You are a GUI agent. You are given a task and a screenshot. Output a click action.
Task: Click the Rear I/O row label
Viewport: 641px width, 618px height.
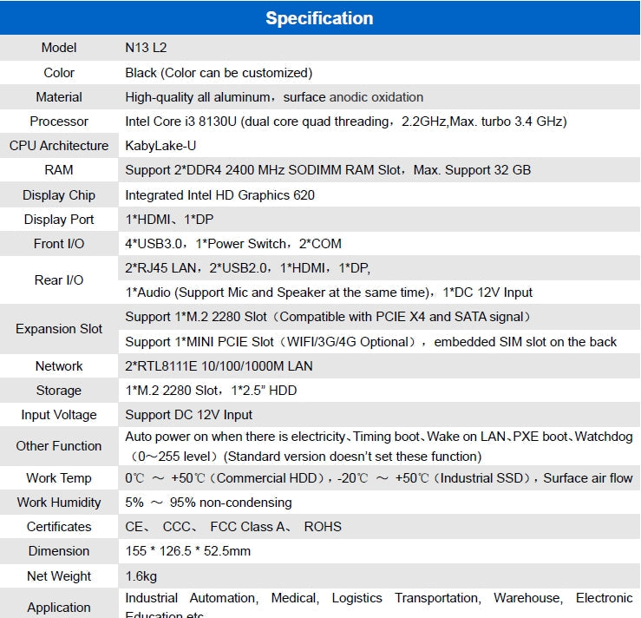[x=59, y=280]
